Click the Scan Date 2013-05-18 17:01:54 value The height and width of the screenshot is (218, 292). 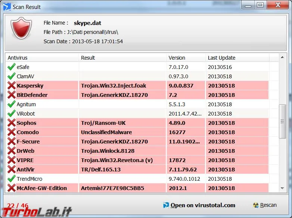click(x=97, y=41)
